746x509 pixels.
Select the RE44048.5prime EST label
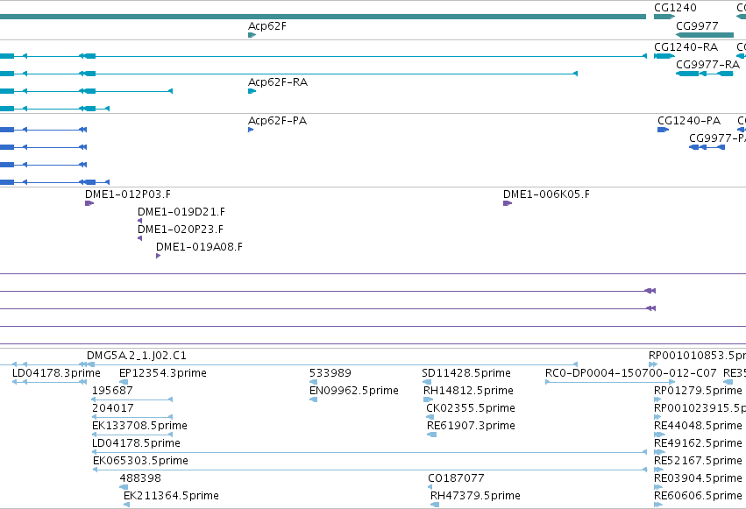point(698,426)
